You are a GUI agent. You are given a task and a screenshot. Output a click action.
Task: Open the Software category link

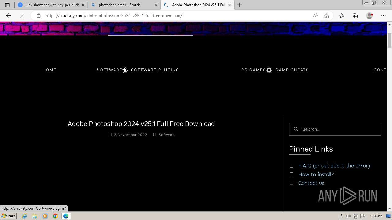(x=167, y=135)
